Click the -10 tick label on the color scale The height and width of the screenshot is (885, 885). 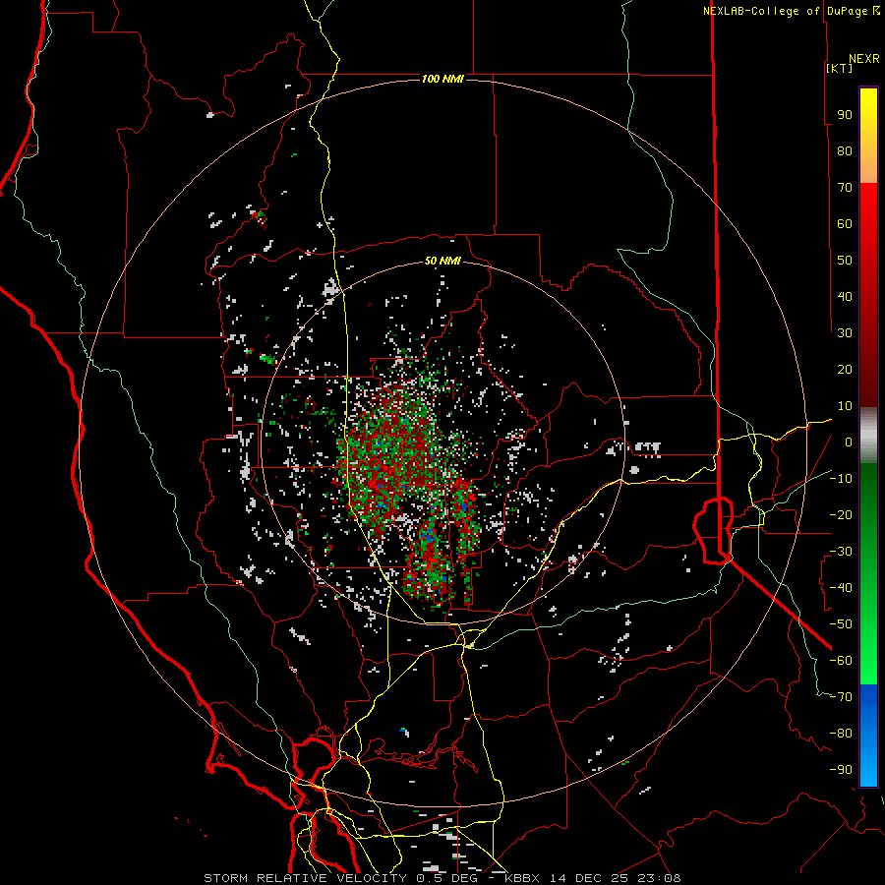point(841,479)
